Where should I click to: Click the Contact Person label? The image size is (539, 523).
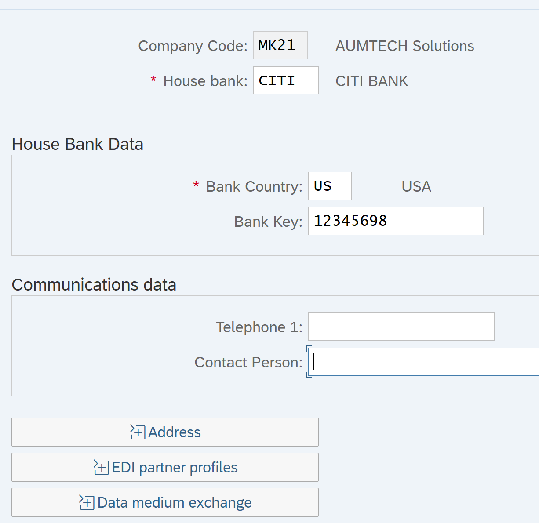[248, 362]
